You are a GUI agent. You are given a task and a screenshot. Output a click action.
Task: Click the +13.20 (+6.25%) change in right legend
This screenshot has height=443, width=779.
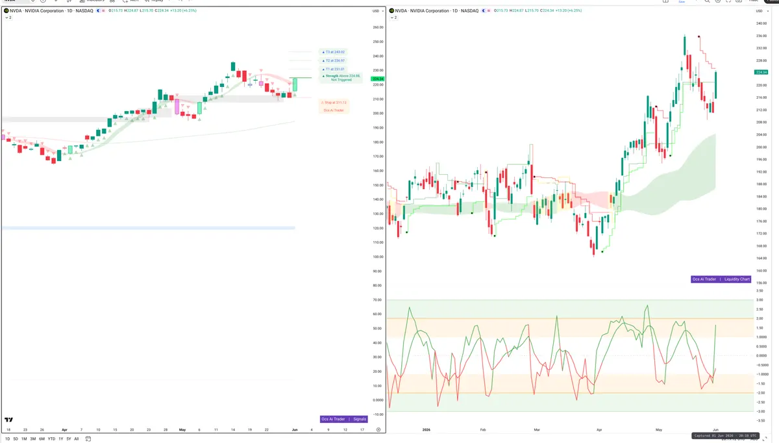tap(570, 11)
